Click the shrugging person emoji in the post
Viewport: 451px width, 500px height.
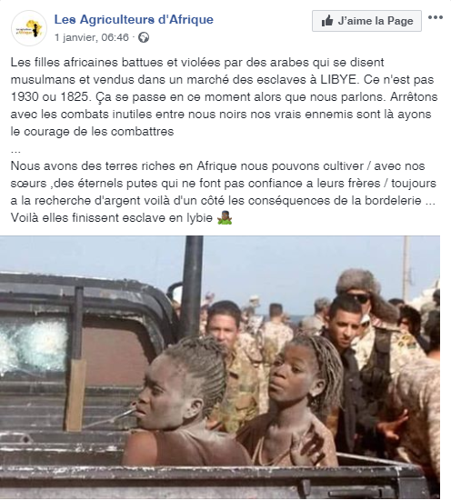click(x=225, y=217)
